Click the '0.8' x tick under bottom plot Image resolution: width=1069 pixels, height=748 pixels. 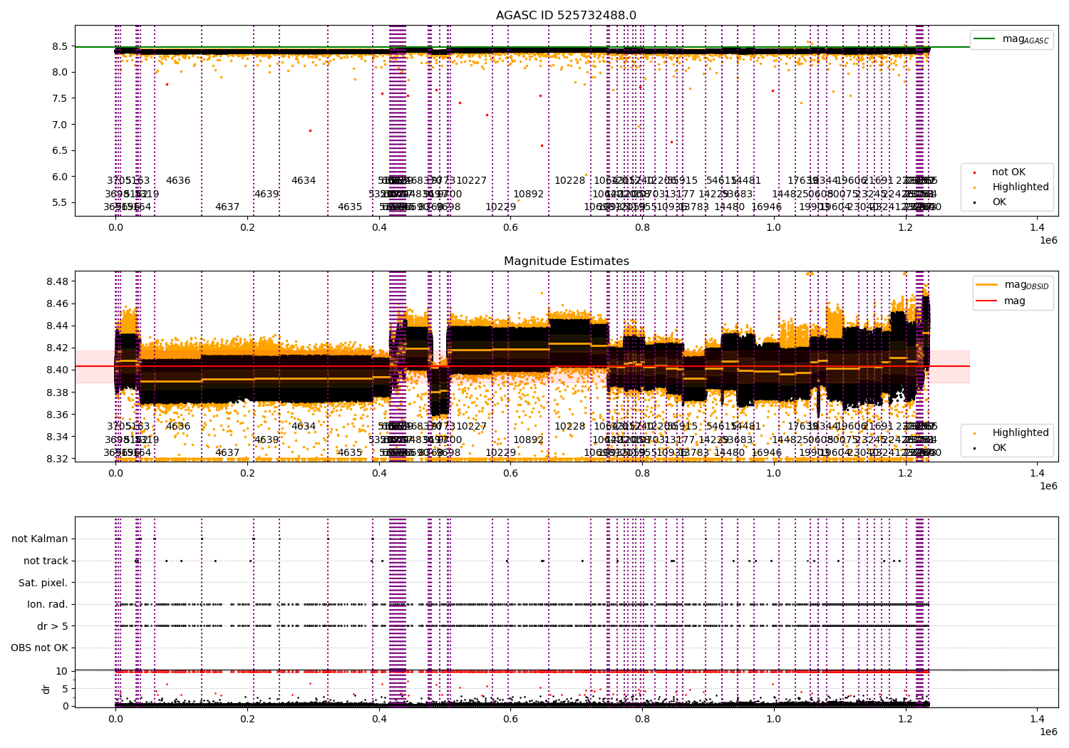tap(642, 719)
